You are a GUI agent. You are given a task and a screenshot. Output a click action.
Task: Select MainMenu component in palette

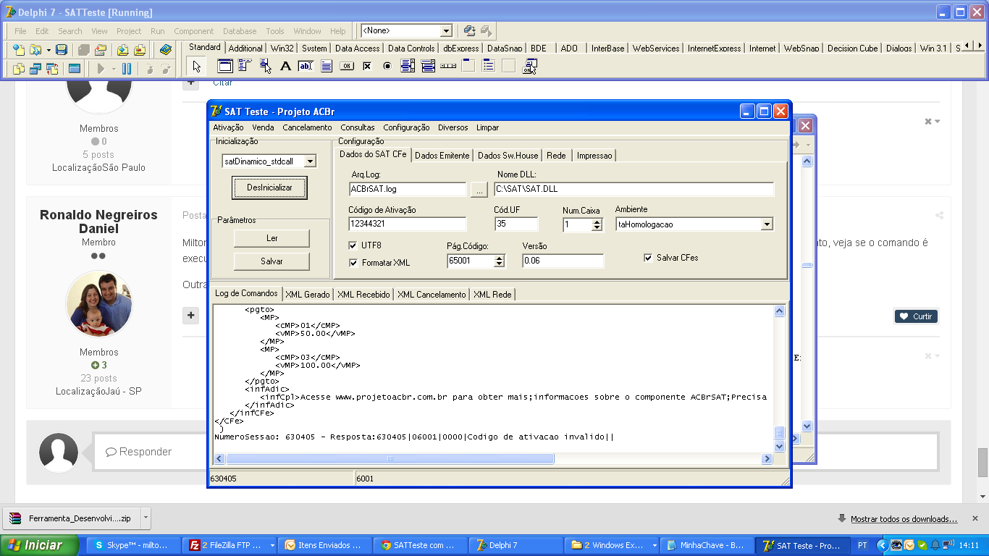click(245, 67)
